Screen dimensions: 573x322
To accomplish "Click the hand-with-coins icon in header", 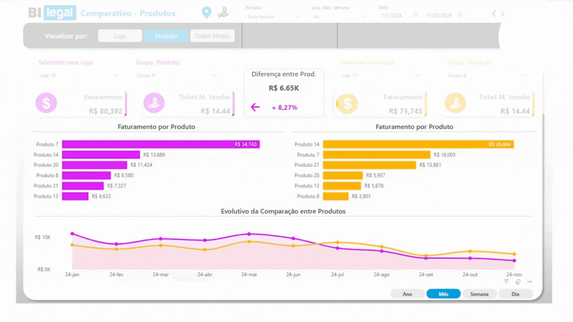I will pos(223,13).
